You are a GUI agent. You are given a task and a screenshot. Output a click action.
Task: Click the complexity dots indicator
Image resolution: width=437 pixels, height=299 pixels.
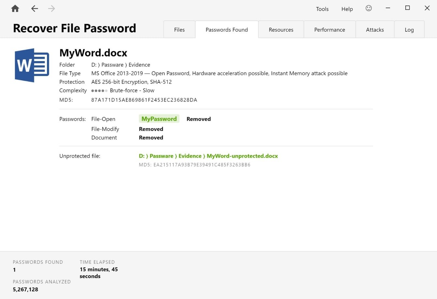(x=99, y=91)
